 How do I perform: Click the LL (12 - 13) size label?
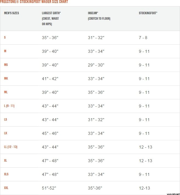coord(11,147)
